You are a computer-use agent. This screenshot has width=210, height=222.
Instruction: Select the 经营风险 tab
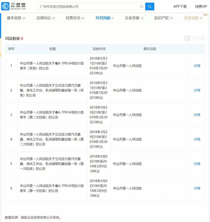point(104,18)
